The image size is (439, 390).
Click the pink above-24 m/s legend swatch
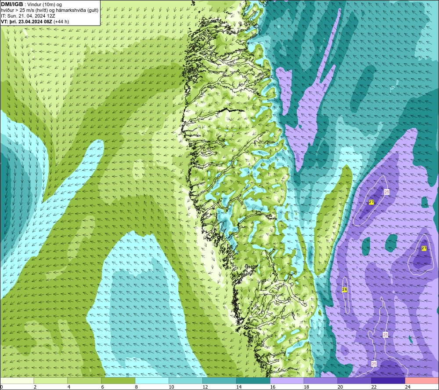pos(422,381)
